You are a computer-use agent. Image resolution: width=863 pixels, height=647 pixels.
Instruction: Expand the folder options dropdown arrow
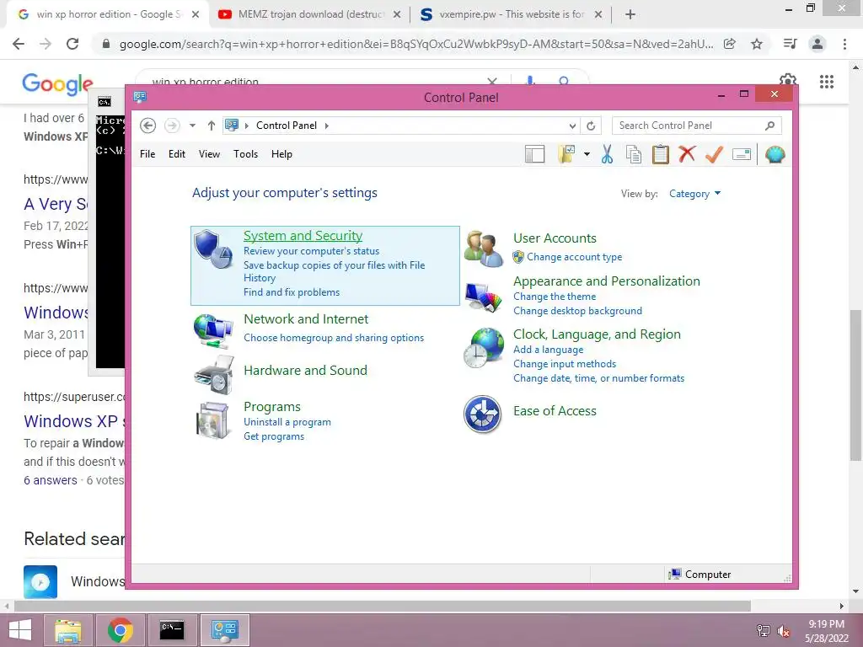587,155
